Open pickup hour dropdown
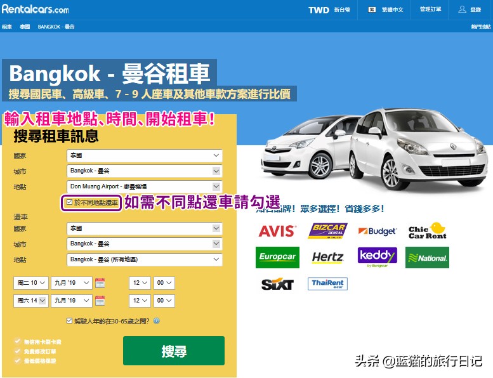This screenshot has height=378, width=493. click(140, 283)
